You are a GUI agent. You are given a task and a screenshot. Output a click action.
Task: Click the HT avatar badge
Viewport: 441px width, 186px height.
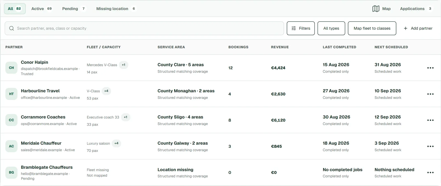11,94
